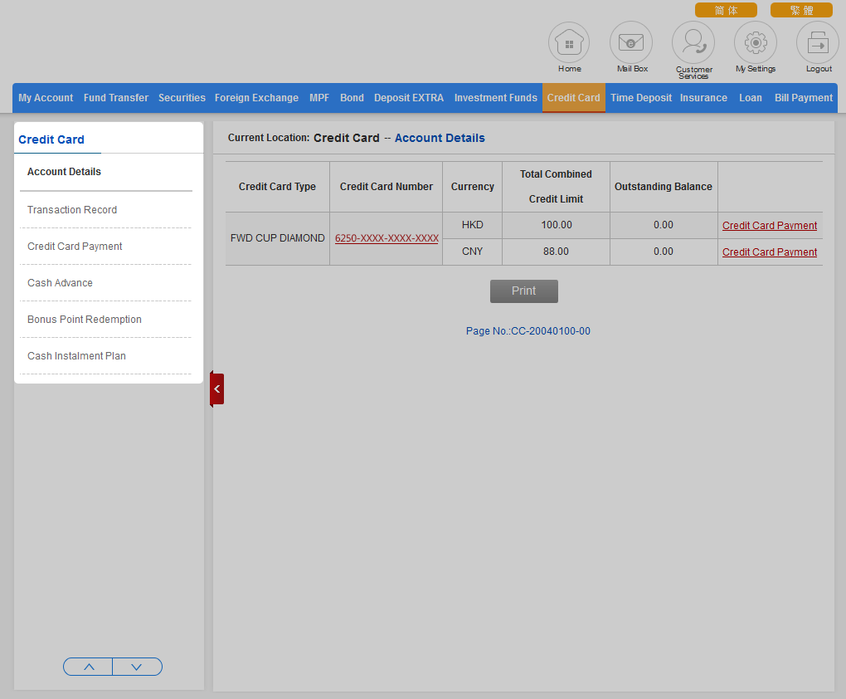Select Transaction Record in the sidebar
The height and width of the screenshot is (699, 846).
[72, 210]
